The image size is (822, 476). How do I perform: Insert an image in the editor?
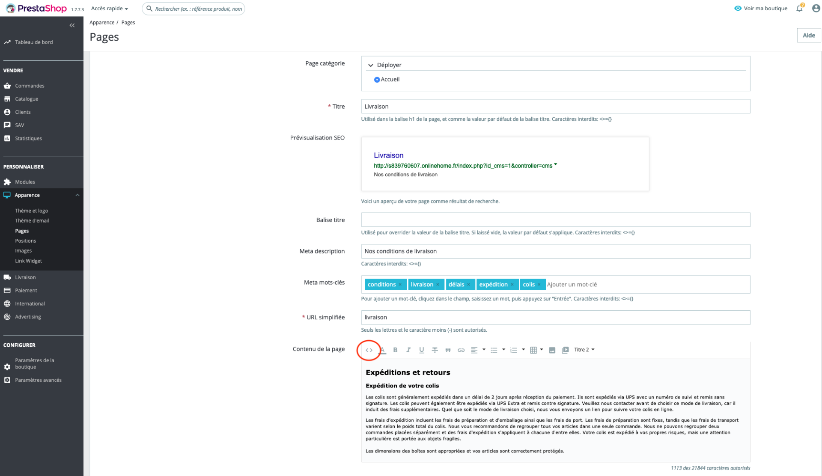click(552, 350)
